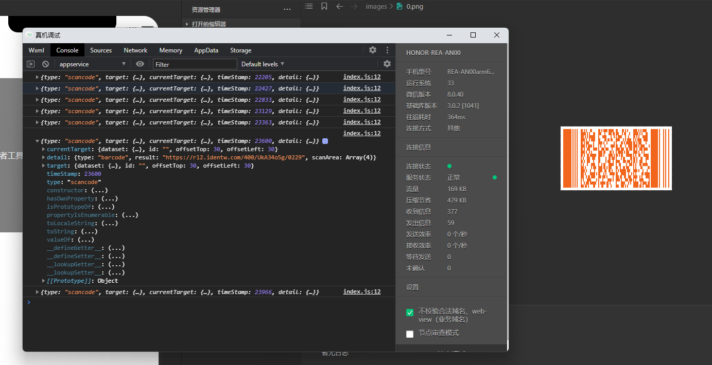Viewport: 712px width, 365px height.
Task: Click the 0.png file icon in breadcrumb
Action: click(400, 6)
